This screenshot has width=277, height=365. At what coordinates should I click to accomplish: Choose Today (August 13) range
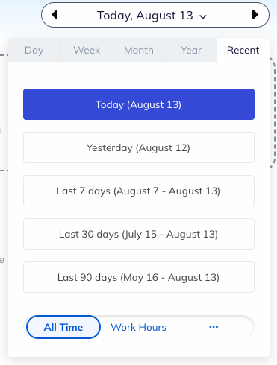coord(139,104)
